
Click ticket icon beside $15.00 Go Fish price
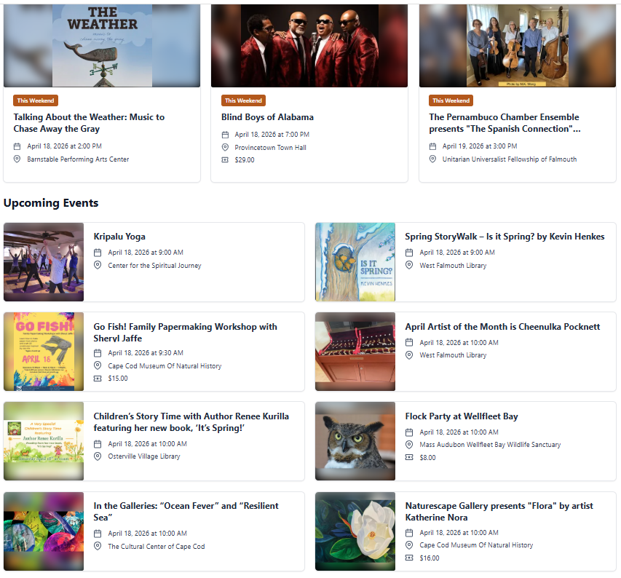tap(98, 379)
